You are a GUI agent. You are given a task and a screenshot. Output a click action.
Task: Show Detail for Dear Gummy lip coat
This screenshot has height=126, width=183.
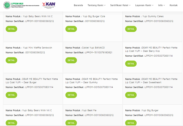[x=71, y=95]
